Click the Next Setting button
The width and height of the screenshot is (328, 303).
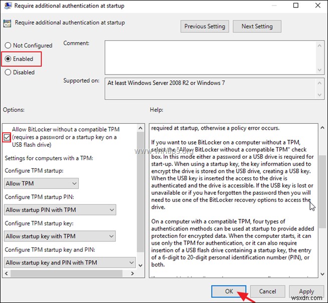click(x=257, y=27)
